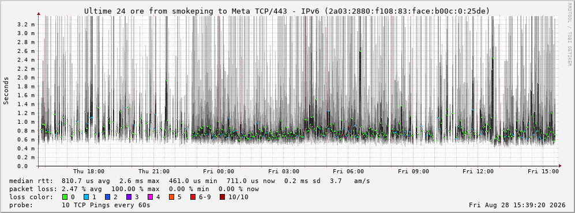Click the Fri 00:00 time axis label
575x213 pixels.
[219, 172]
